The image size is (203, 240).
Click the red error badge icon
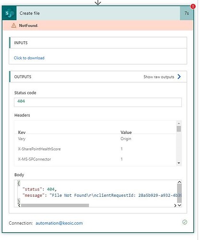coord(193,6)
